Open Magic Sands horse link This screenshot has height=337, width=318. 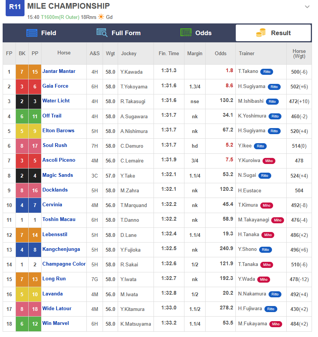click(x=58, y=175)
